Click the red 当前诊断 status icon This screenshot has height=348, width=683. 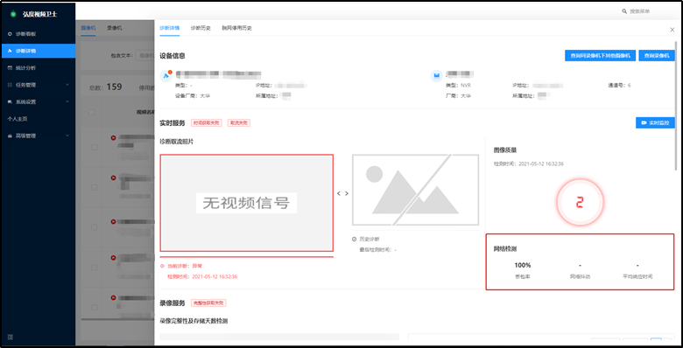point(163,266)
